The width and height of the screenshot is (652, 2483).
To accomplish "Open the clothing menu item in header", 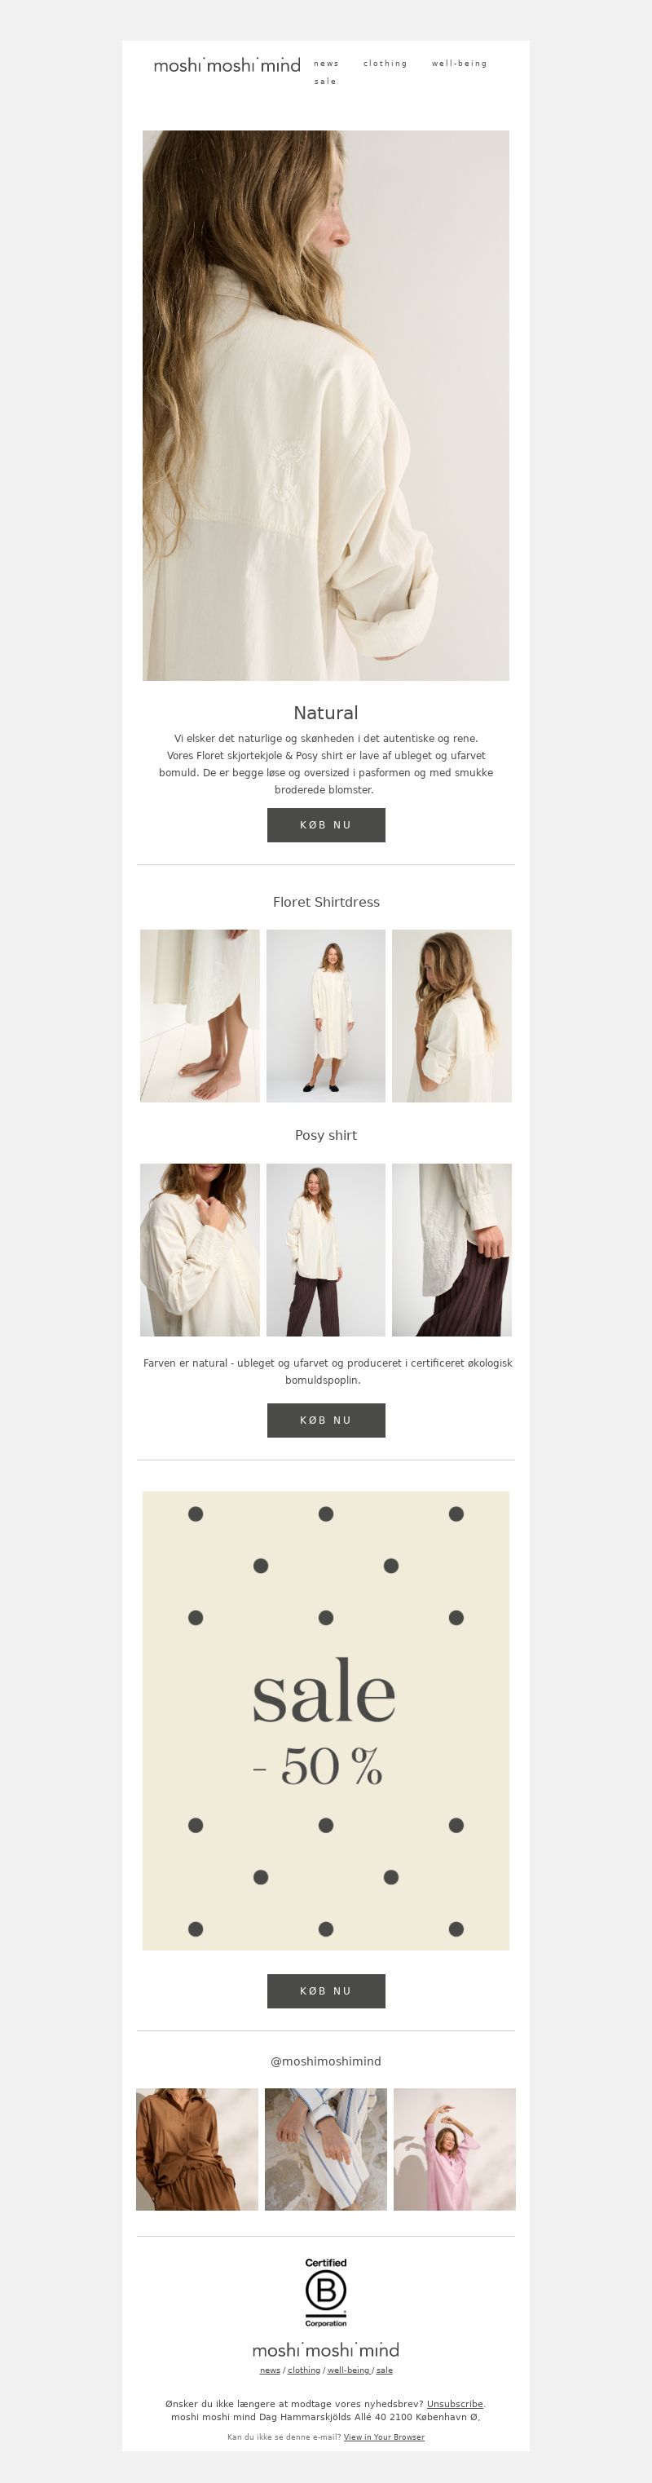I will click(x=385, y=64).
